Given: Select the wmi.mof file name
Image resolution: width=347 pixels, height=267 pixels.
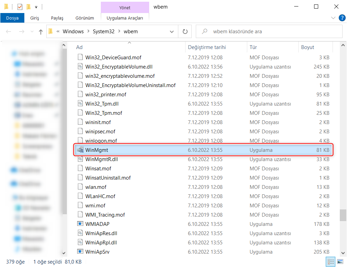Looking at the screenshot, I should pos(95,206).
